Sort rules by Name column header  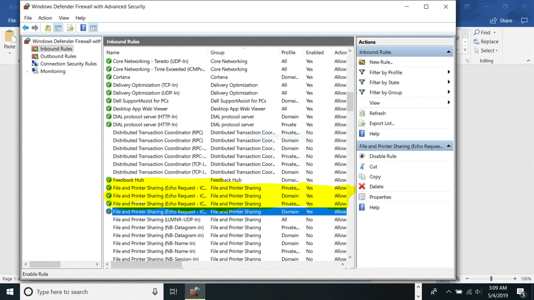tap(156, 53)
